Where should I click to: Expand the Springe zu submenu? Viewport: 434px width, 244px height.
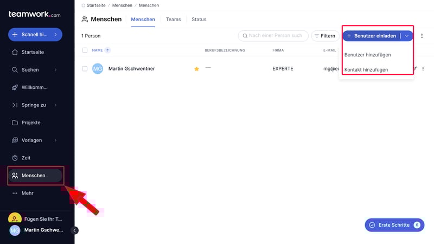(55, 105)
